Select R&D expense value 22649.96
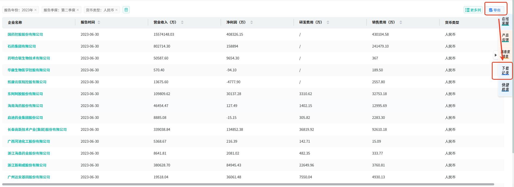Viewport: 514px width, 187px height. 307,165
